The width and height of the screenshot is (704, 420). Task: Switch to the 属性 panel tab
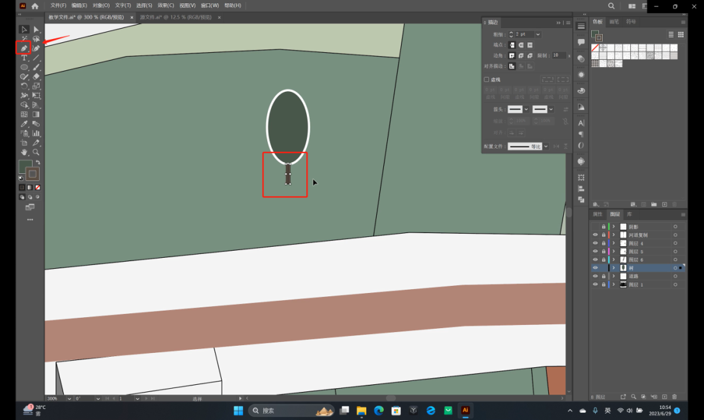(598, 214)
